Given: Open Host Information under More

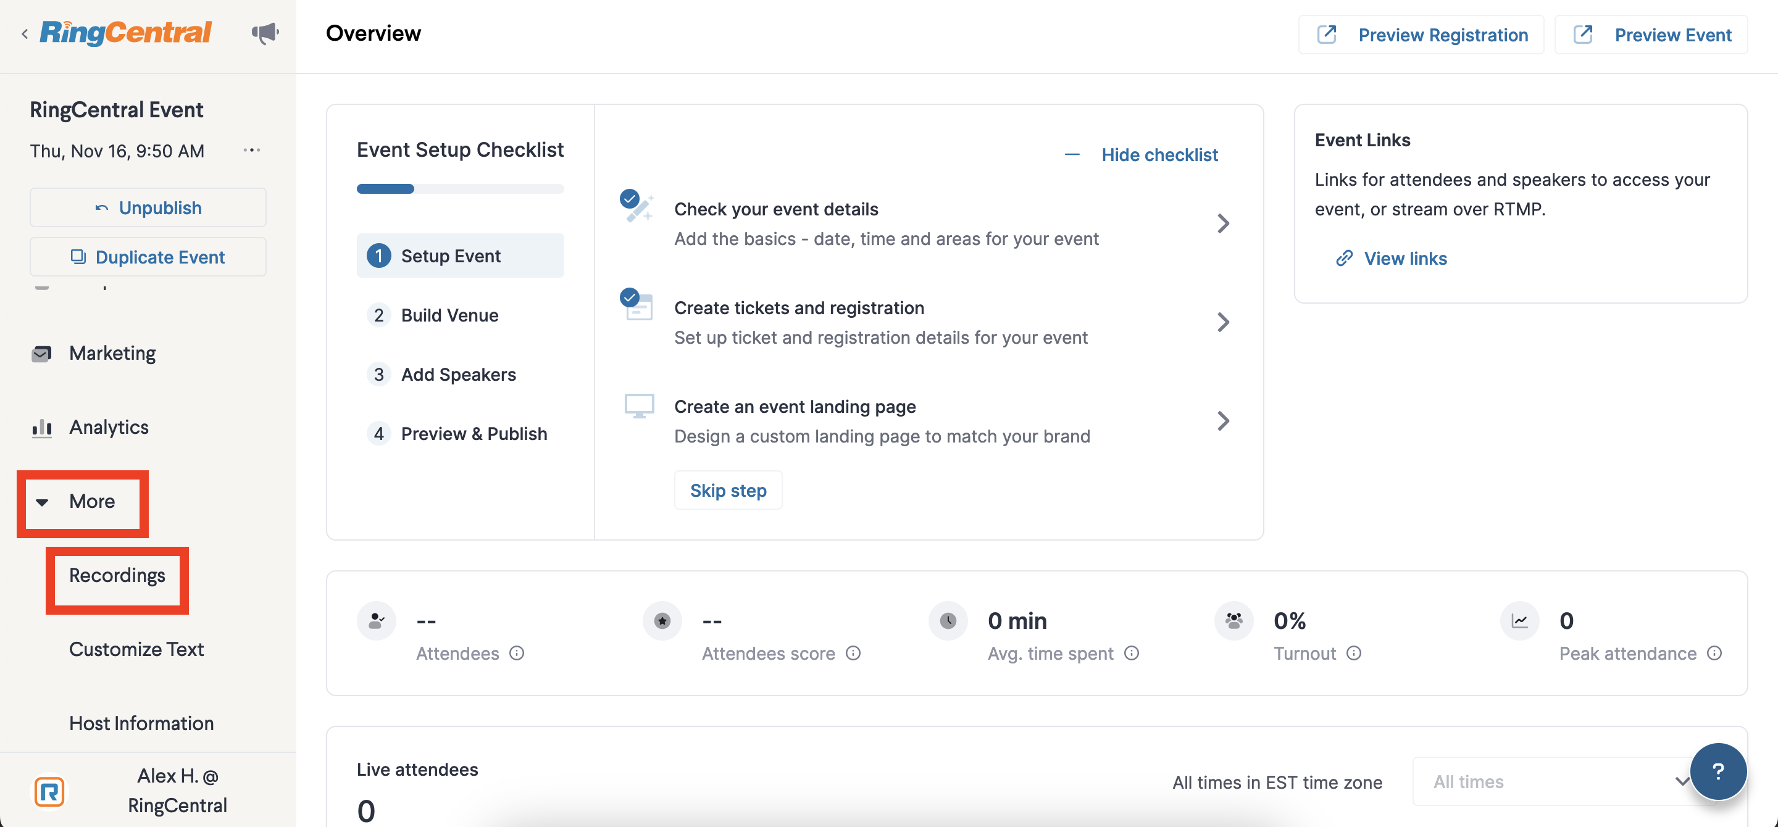Looking at the screenshot, I should pos(141,723).
